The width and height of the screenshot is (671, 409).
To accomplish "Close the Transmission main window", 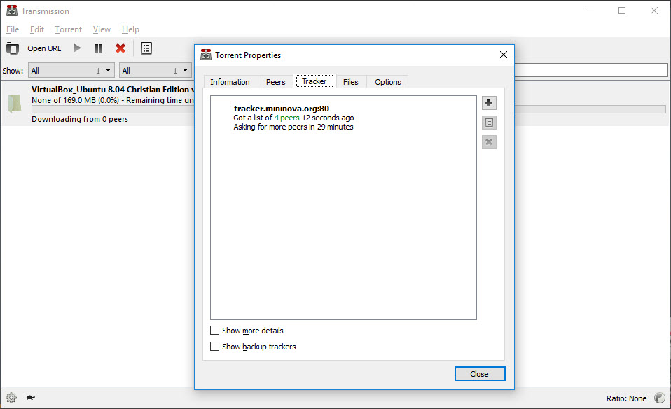I will (x=654, y=11).
